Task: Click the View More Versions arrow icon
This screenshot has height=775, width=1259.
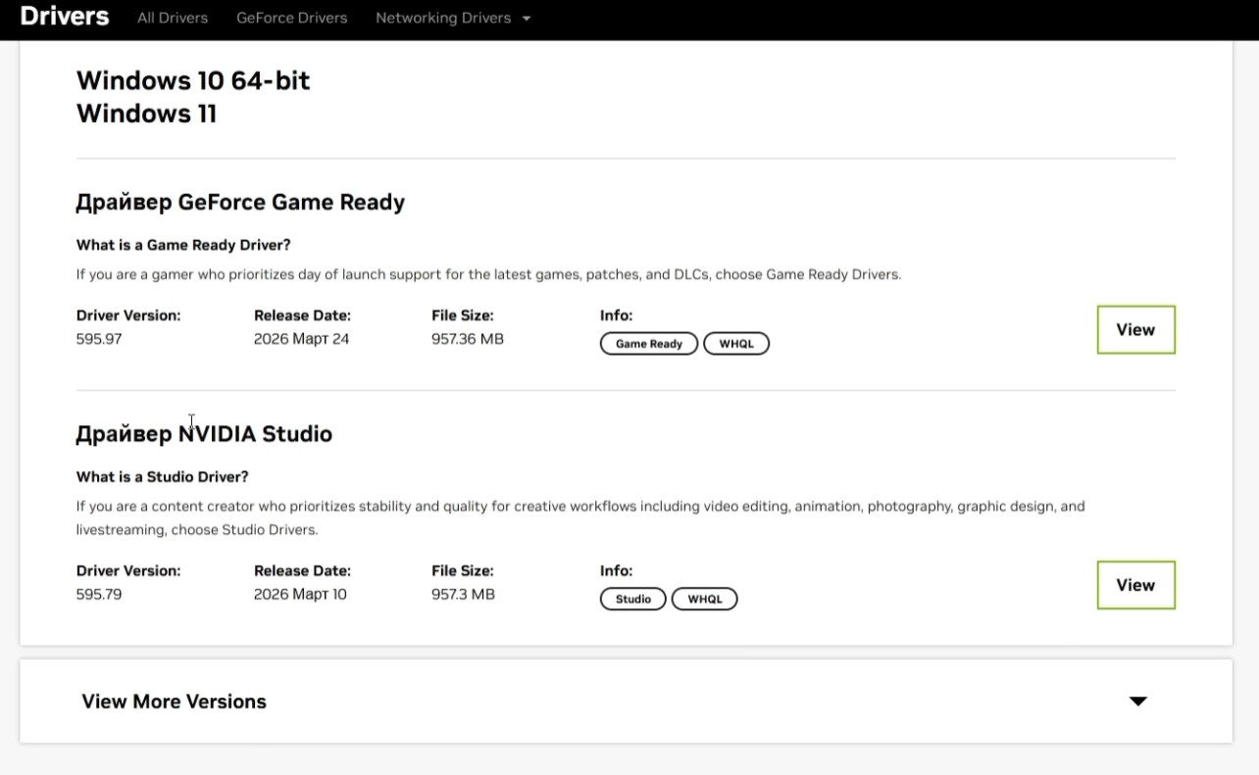Action: click(x=1137, y=702)
